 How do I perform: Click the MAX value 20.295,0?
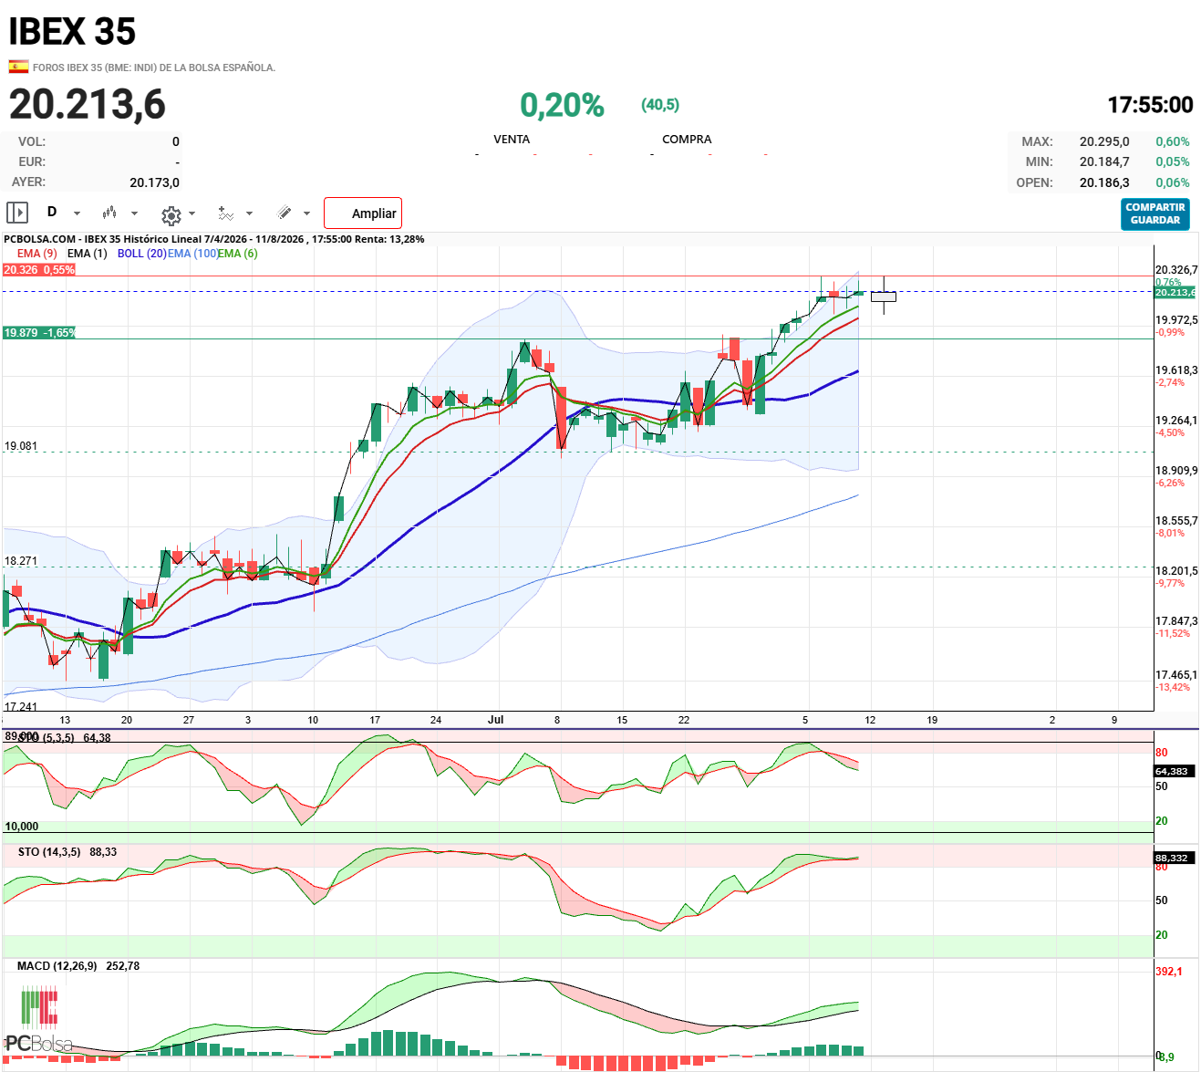coord(1104,141)
